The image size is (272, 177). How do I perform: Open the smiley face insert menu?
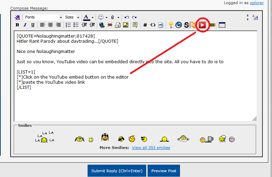(101, 17)
